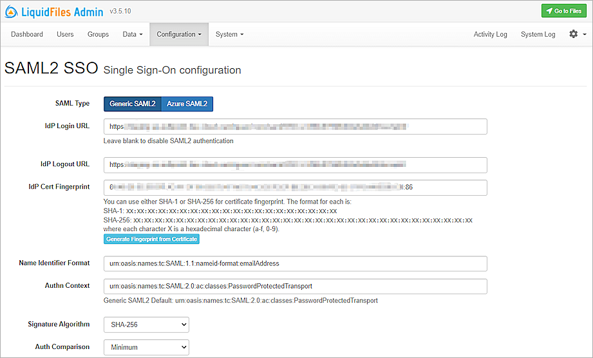Click the Go to Files button
The height and width of the screenshot is (358, 593).
564,11
